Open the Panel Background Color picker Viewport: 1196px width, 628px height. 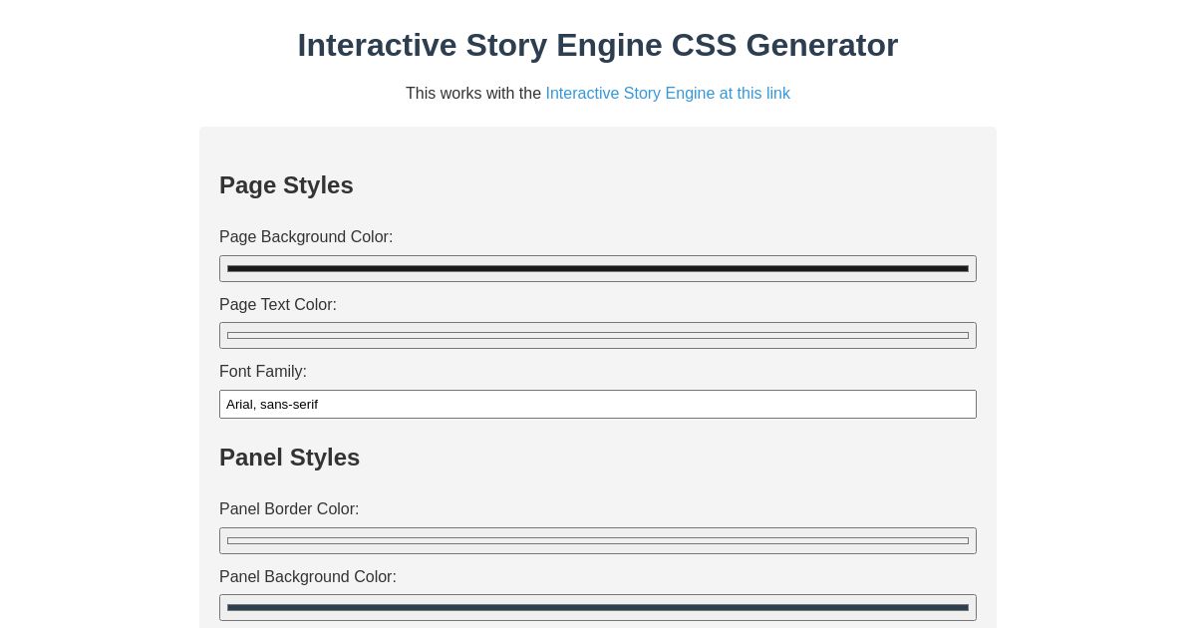tap(598, 607)
